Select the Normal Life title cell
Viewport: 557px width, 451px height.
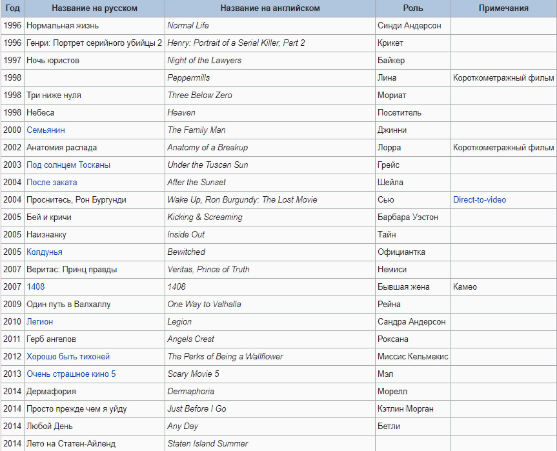click(x=270, y=26)
